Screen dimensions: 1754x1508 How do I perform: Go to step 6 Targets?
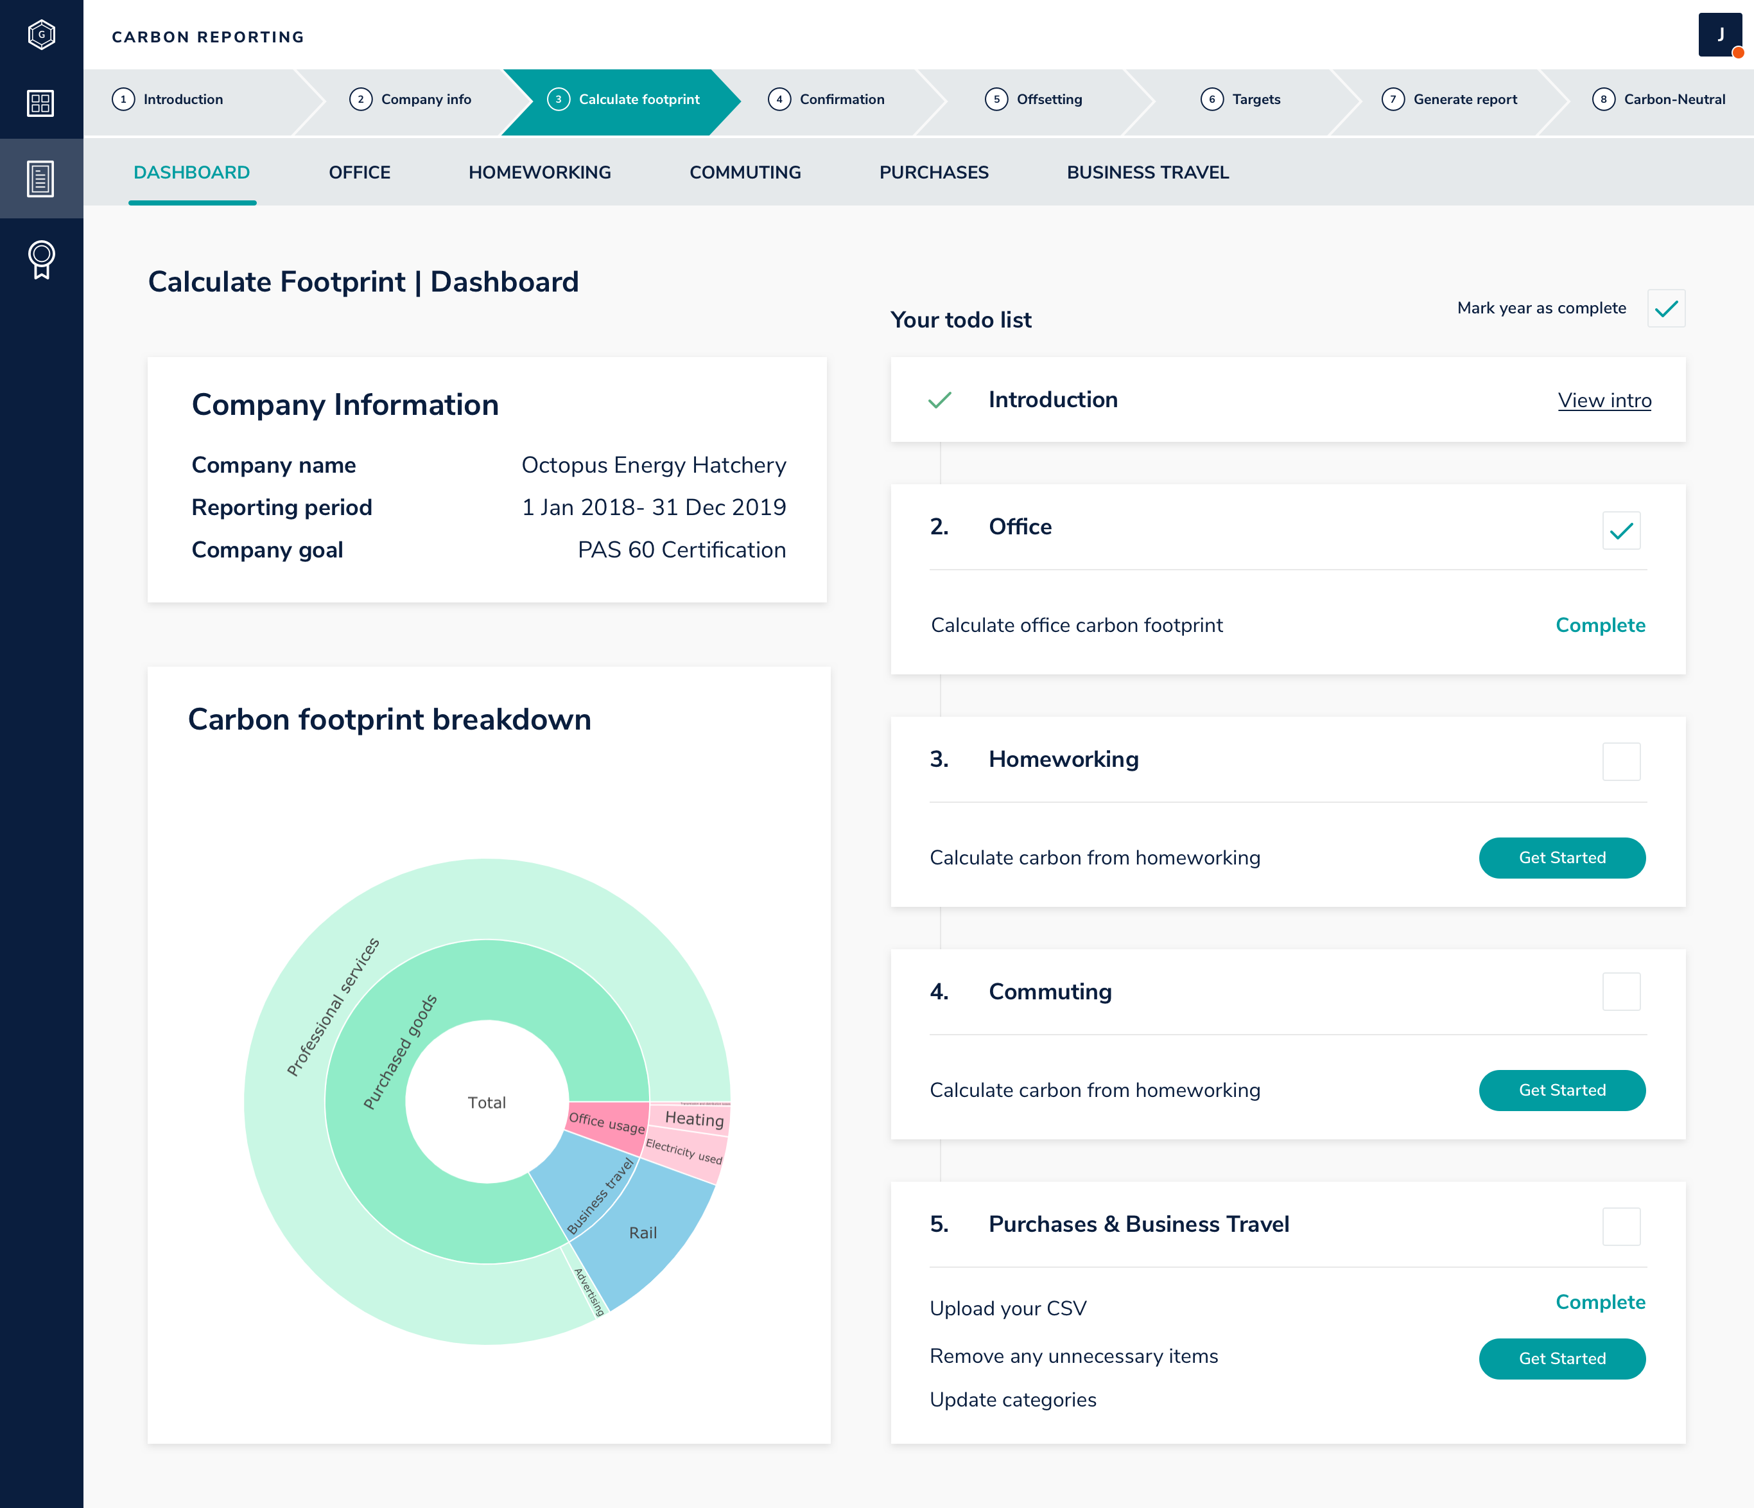tap(1240, 99)
